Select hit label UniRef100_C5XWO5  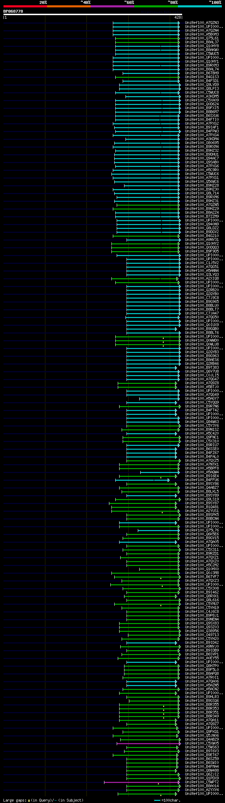tap(202, 743)
